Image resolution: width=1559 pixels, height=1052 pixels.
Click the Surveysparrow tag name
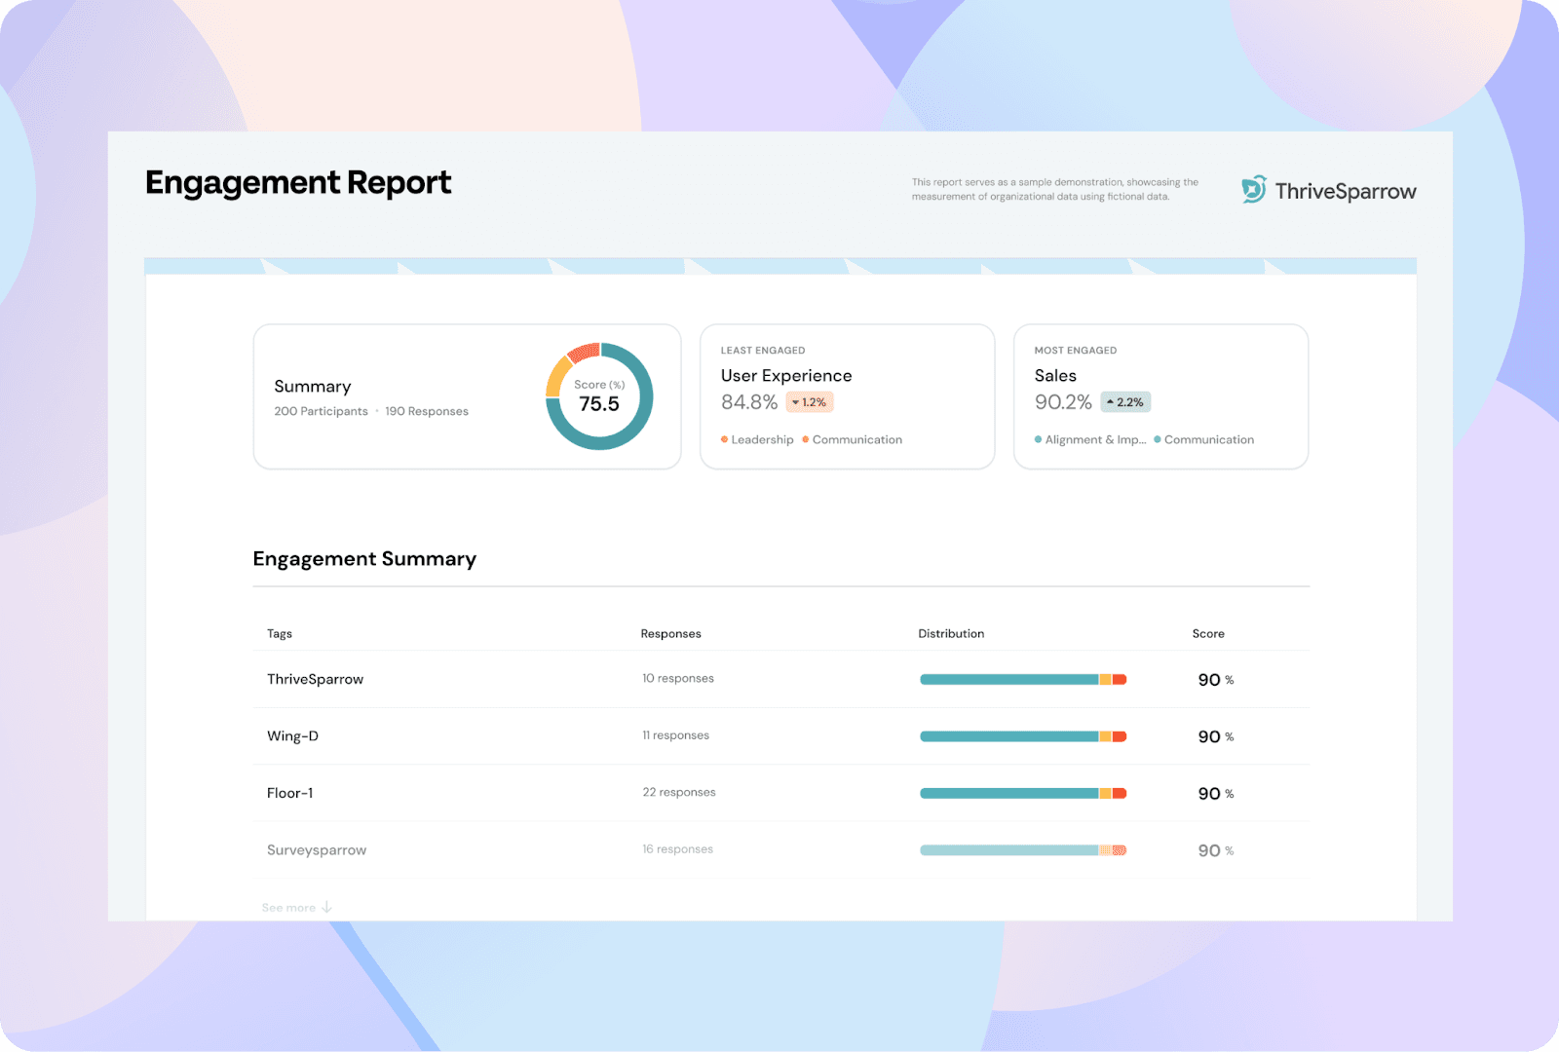[x=317, y=850]
